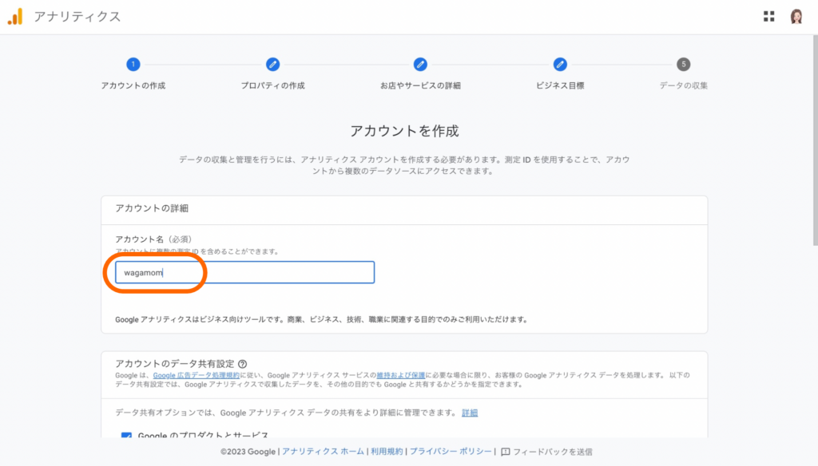Open the 維持および保護 link

400,375
